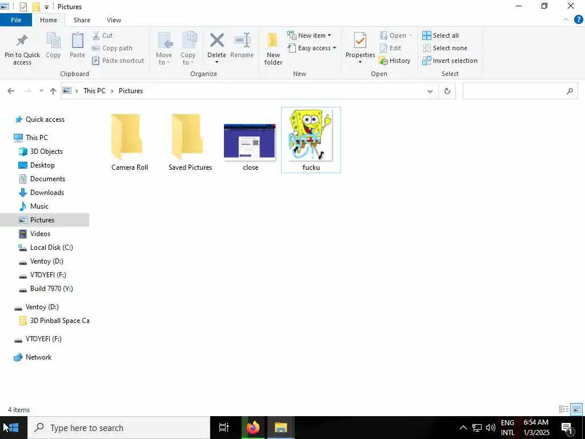Image resolution: width=585 pixels, height=439 pixels.
Task: Customize Quick Access Toolbar dropdown arrow
Action: pos(46,7)
